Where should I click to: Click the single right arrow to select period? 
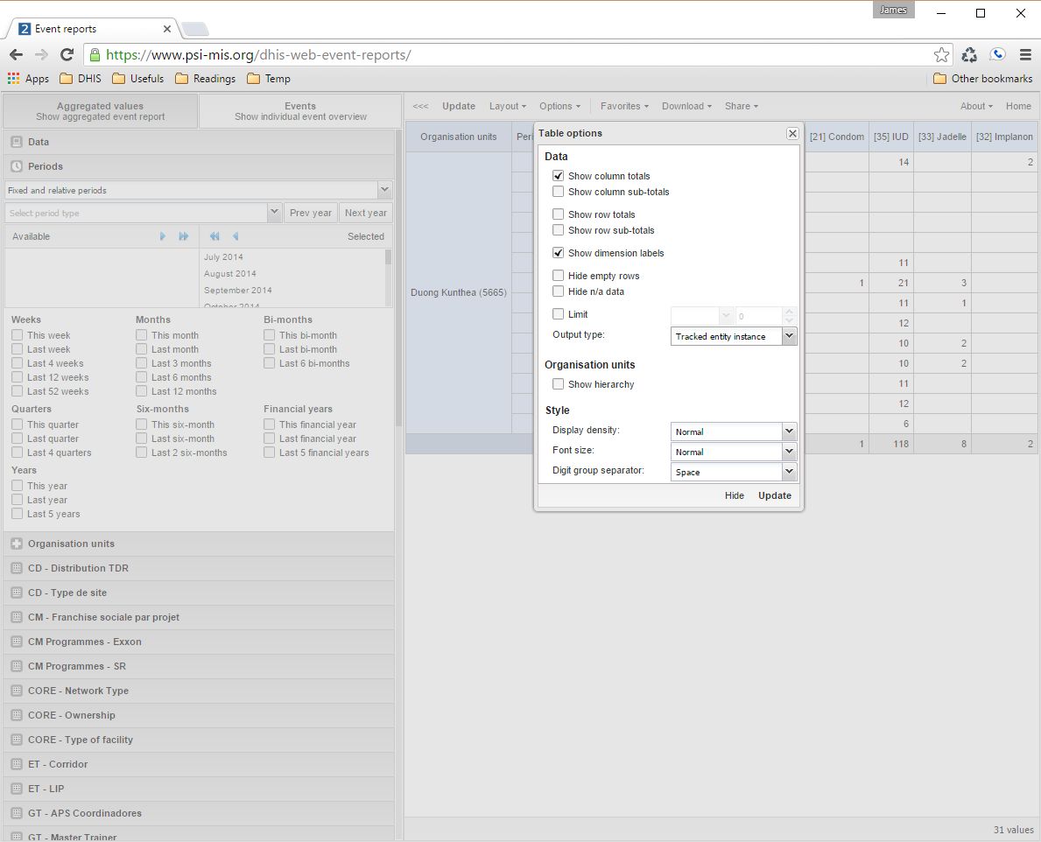coord(163,236)
